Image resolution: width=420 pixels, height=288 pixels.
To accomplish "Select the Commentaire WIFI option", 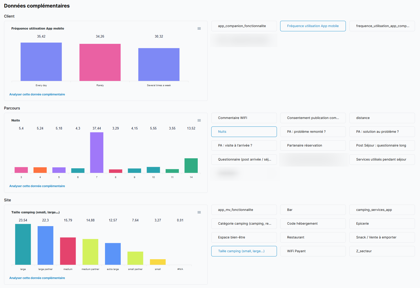I will (x=244, y=118).
